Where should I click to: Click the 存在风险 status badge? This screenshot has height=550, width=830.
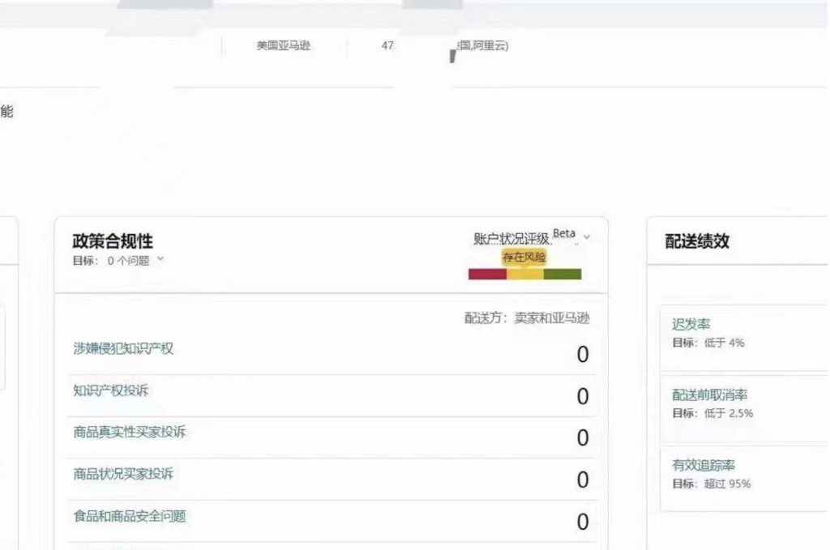coord(524,258)
